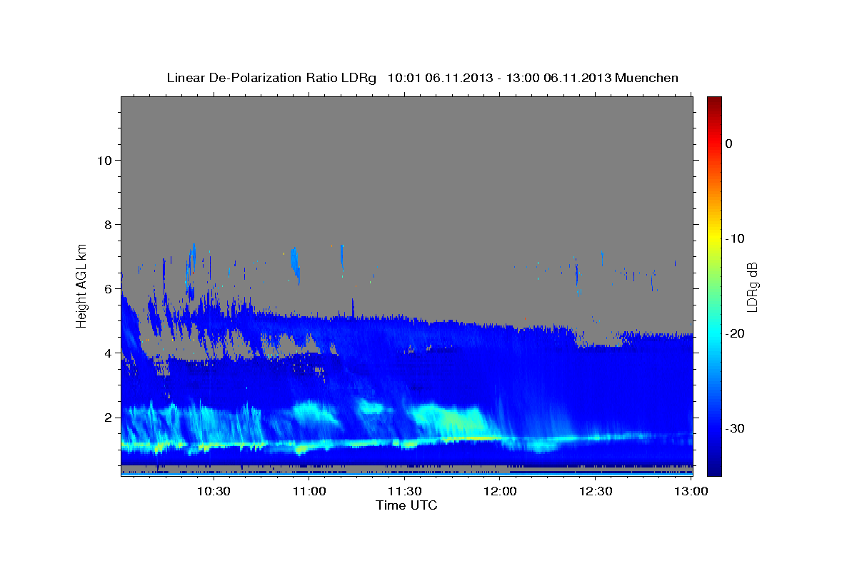Click the 12:00 time tick label

tap(500, 491)
